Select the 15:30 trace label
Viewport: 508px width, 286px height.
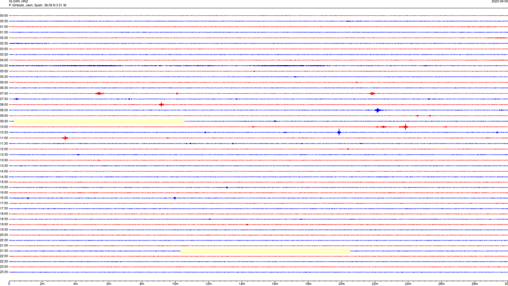(x=4, y=187)
